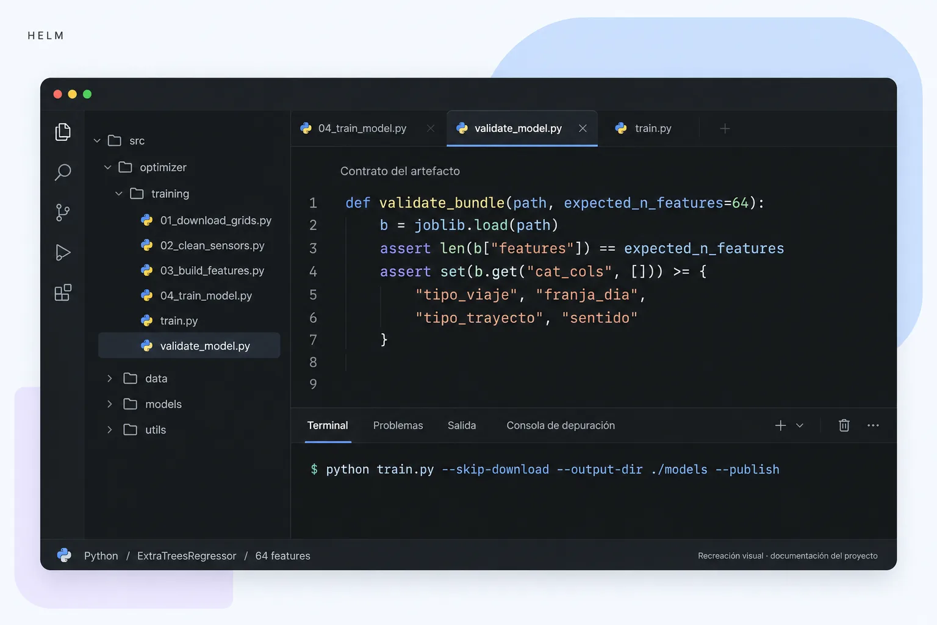Open Source Control branch icon

coord(63,212)
